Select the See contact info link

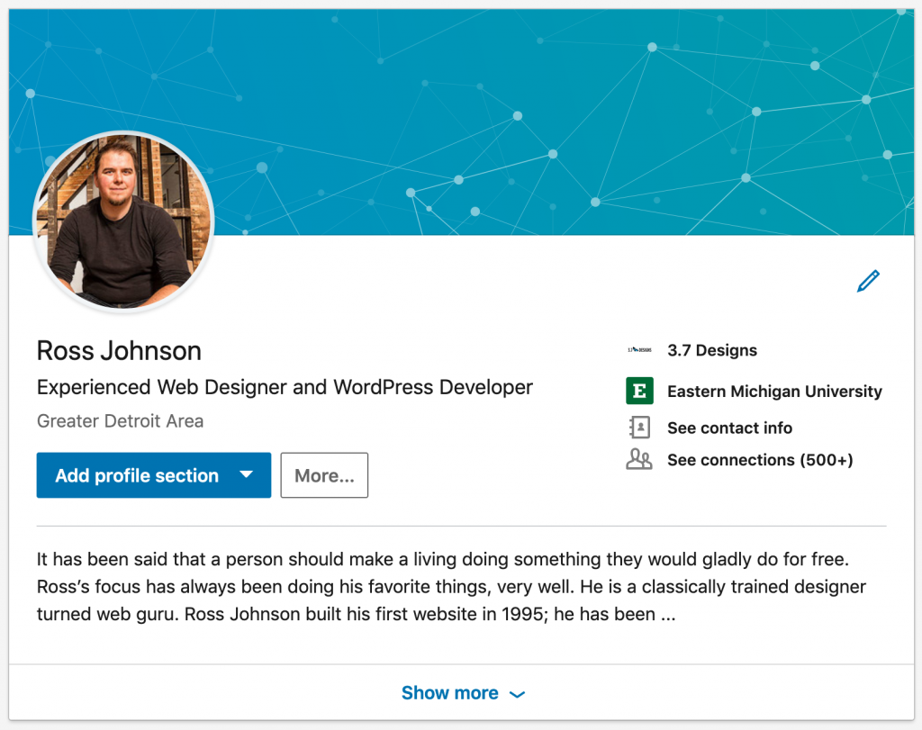(729, 428)
